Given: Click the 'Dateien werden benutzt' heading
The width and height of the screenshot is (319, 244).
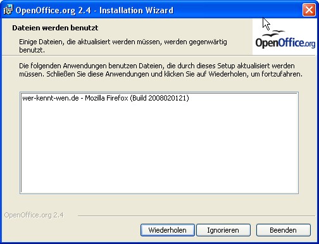Looking at the screenshot, I should pos(55,28).
